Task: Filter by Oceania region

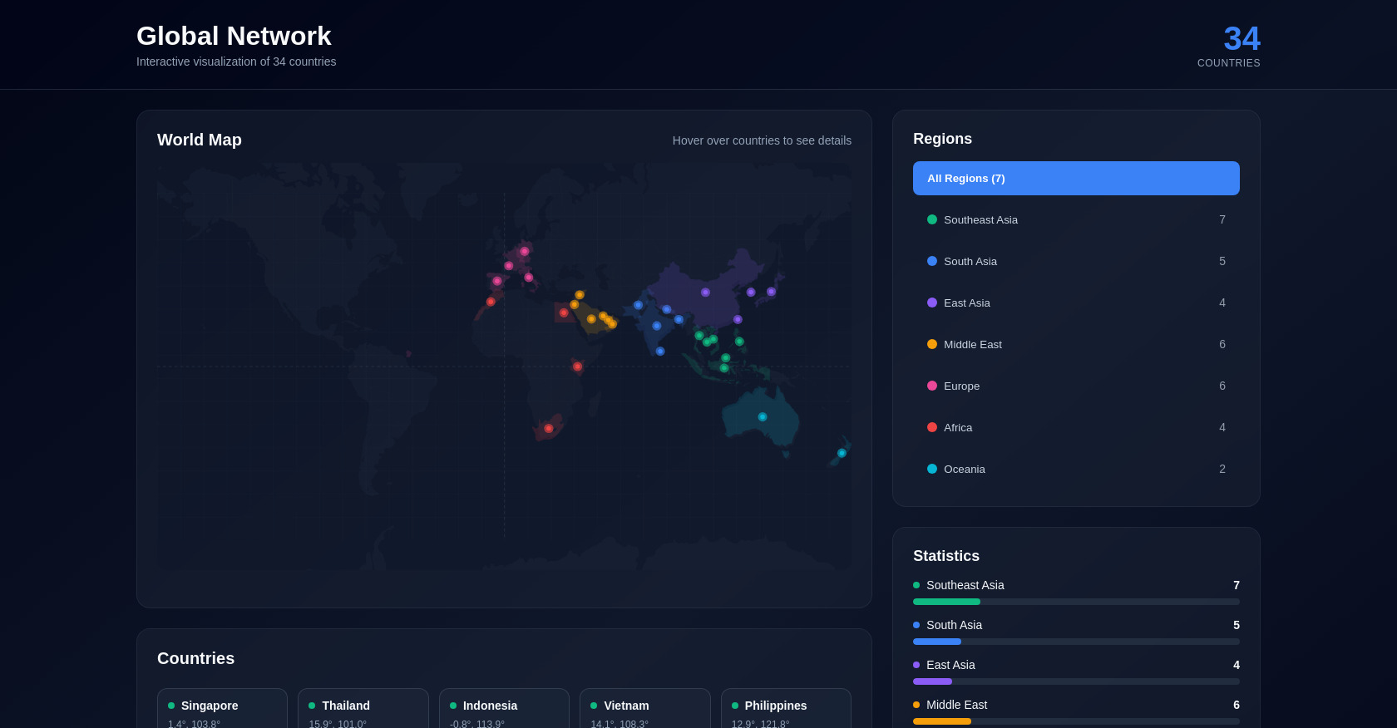Action: [1076, 469]
